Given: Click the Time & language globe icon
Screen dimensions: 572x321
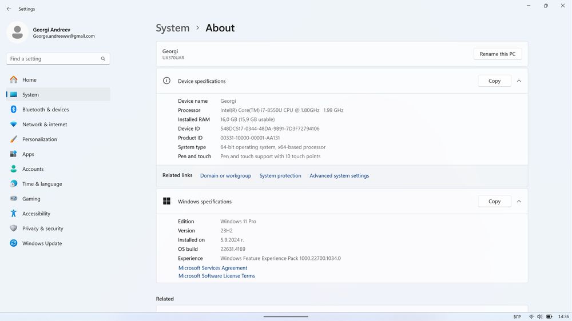Looking at the screenshot, I should pos(14,184).
